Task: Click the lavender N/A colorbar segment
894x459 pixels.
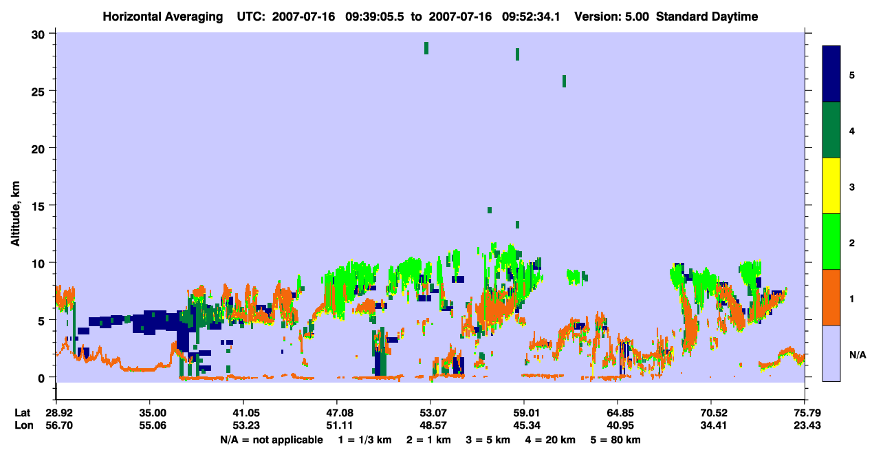Action: point(831,353)
